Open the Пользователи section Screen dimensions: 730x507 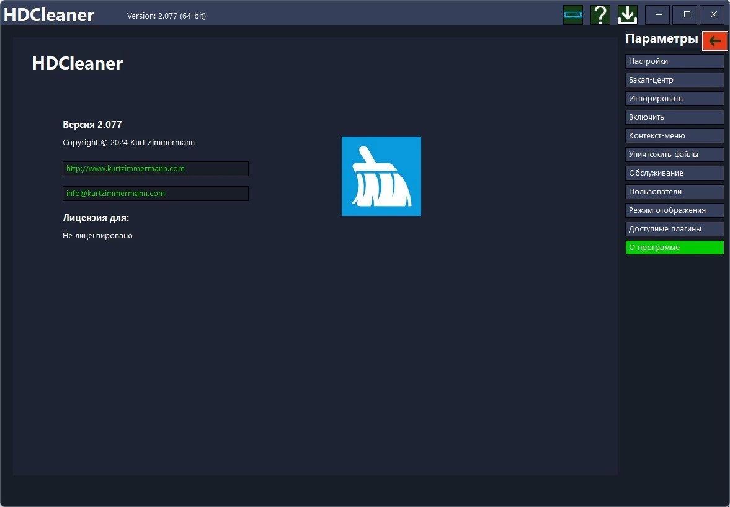tap(675, 192)
